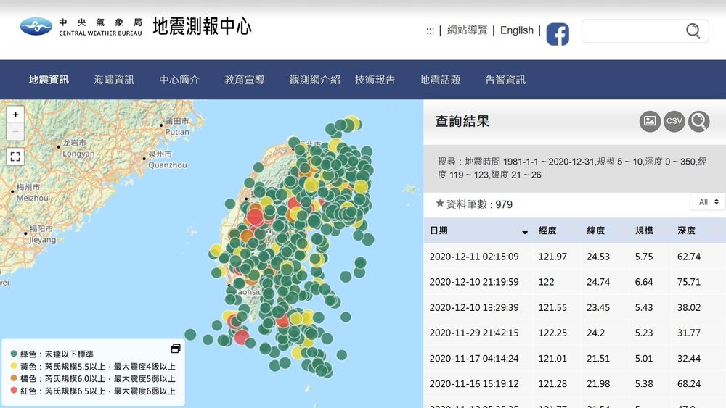Open 教育宣導 menu

[x=245, y=80]
